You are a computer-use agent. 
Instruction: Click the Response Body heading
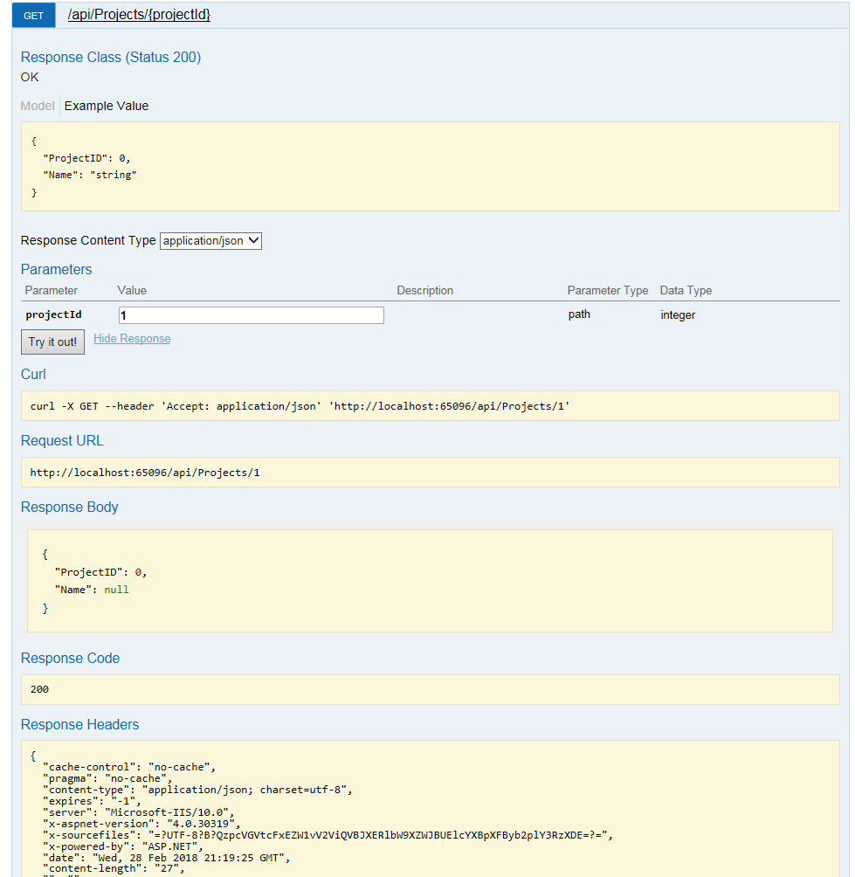(70, 507)
